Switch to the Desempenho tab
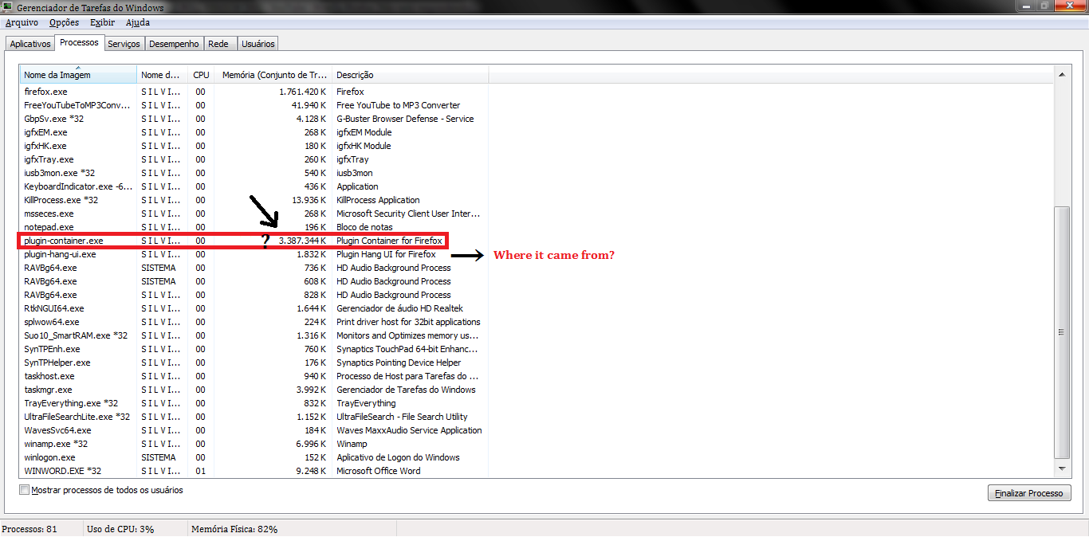This screenshot has width=1089, height=537. [x=174, y=44]
